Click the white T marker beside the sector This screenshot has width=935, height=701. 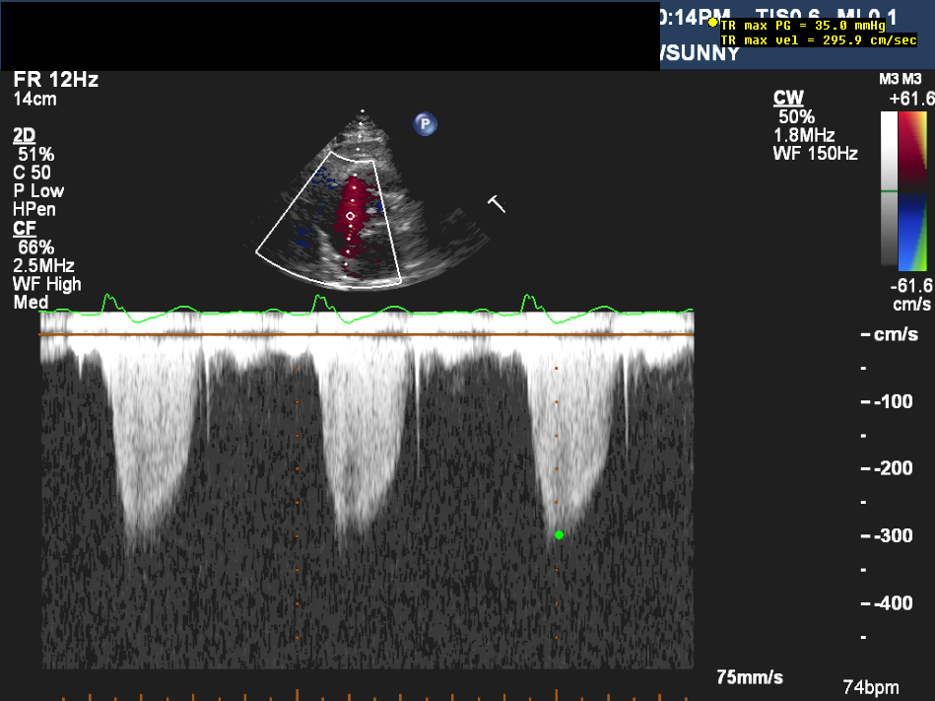coord(498,204)
